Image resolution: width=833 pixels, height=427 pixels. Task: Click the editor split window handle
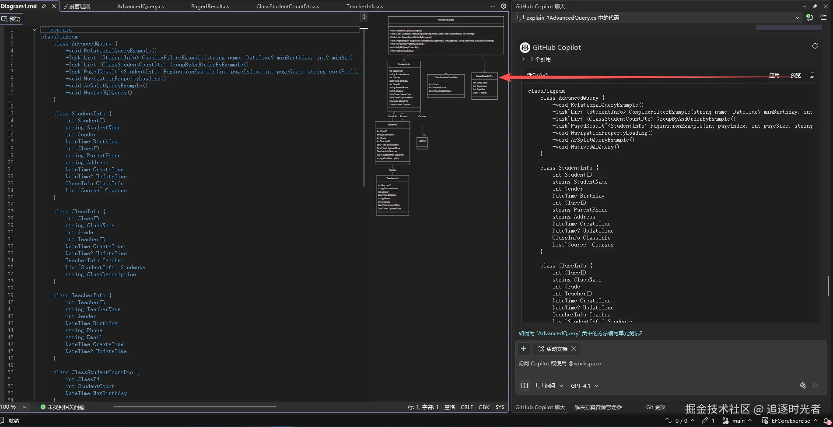pyautogui.click(x=364, y=17)
